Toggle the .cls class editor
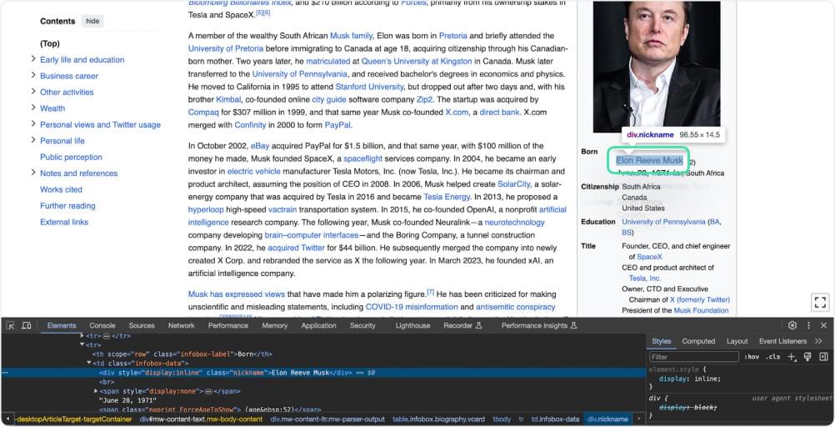Image resolution: width=835 pixels, height=427 pixels. (x=774, y=357)
